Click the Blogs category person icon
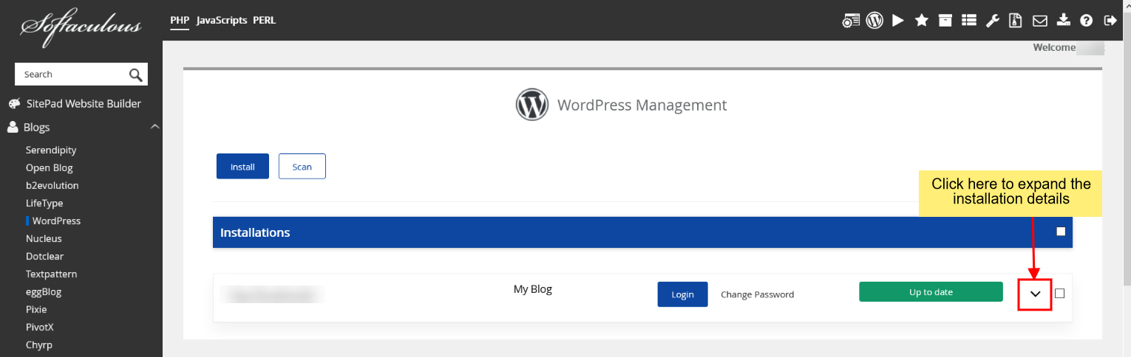 tap(13, 128)
